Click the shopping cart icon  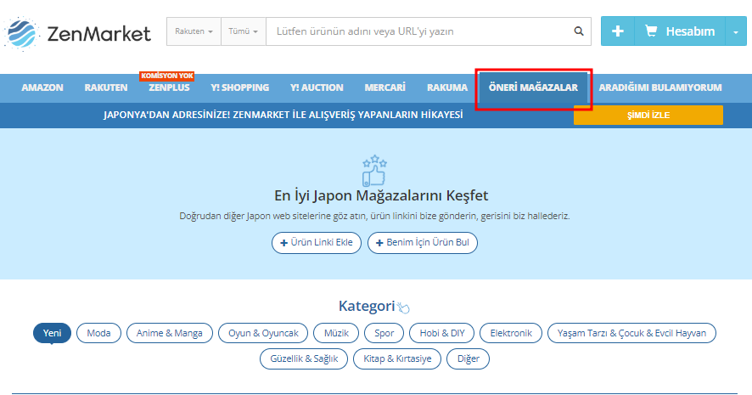coord(651,31)
